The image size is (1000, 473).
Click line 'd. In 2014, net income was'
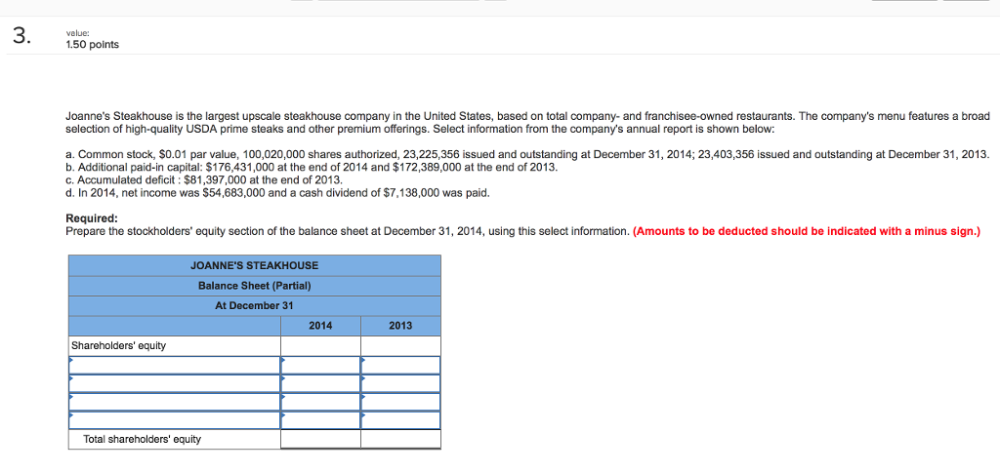pyautogui.click(x=278, y=193)
